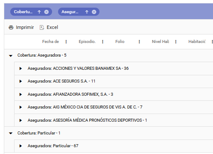Toggle sort arrow on Cobertura chip
Image resolution: width=213 pixels, height=154 pixels.
pos(39,12)
